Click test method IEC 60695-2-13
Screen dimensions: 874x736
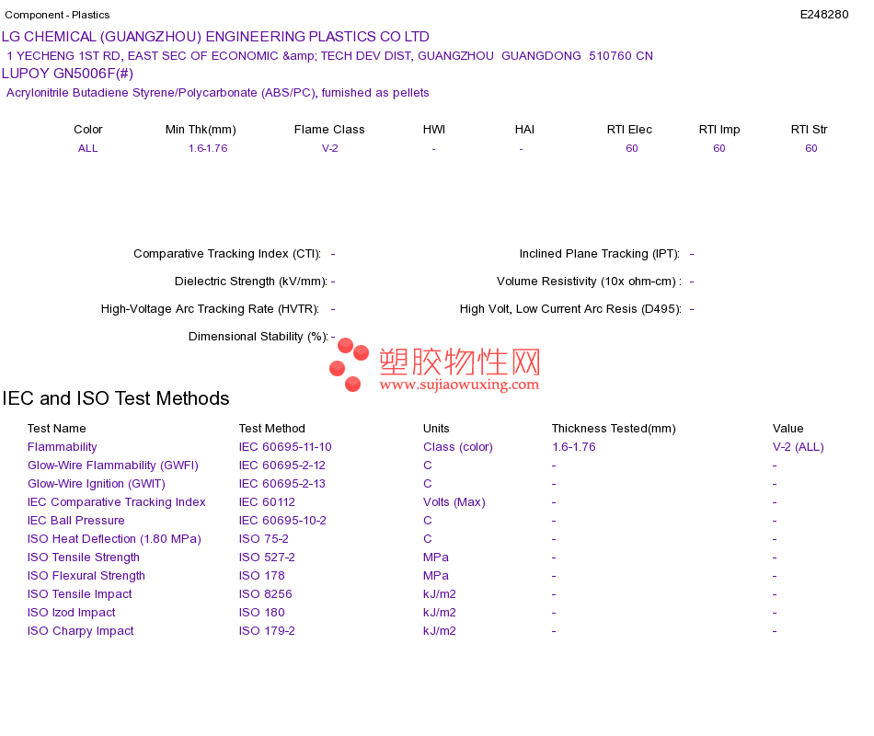tap(282, 484)
